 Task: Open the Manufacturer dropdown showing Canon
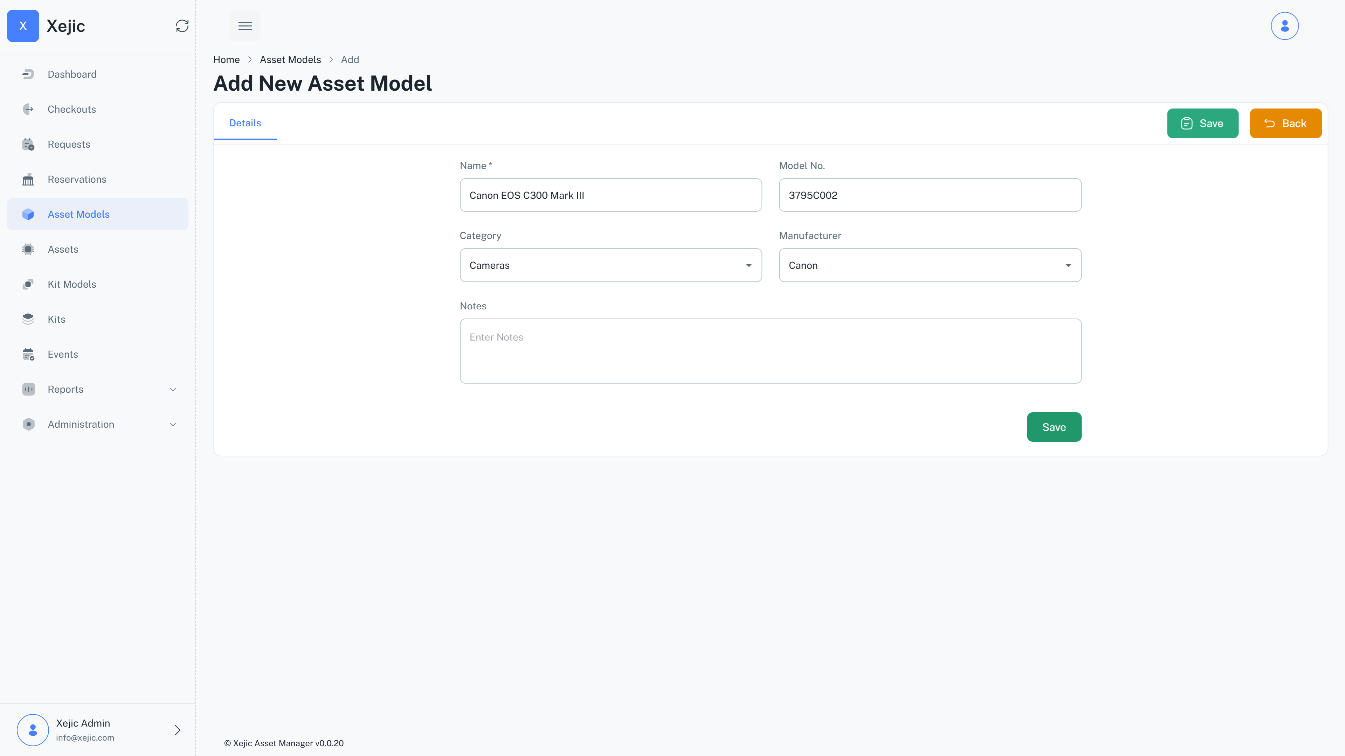tap(930, 265)
